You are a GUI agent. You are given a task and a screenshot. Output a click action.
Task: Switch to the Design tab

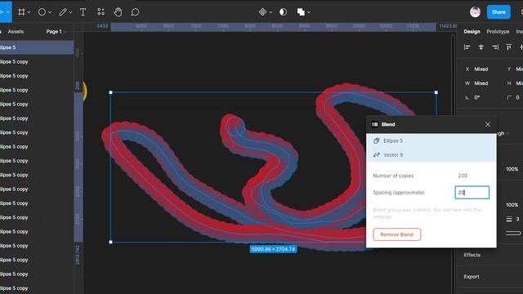click(x=472, y=31)
